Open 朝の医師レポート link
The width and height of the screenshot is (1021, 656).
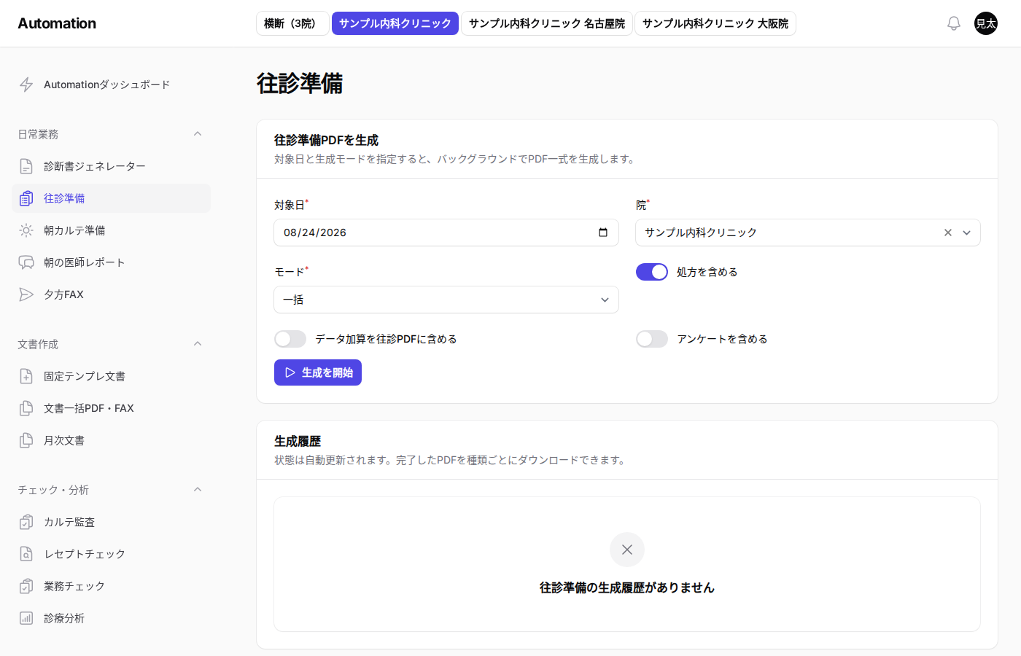point(111,262)
